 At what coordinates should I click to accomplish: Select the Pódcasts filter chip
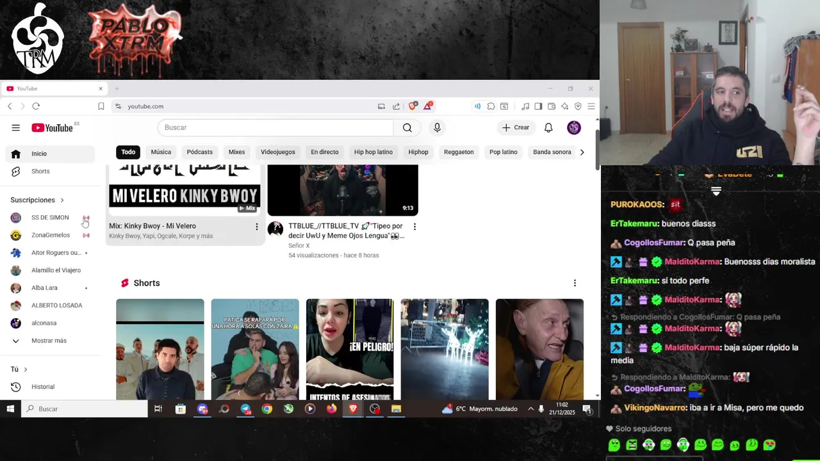[199, 152]
